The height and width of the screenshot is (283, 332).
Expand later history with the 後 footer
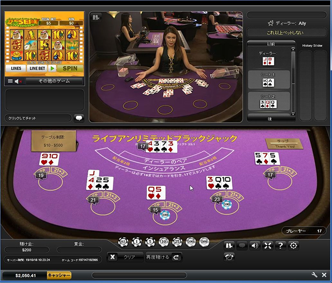point(270,119)
